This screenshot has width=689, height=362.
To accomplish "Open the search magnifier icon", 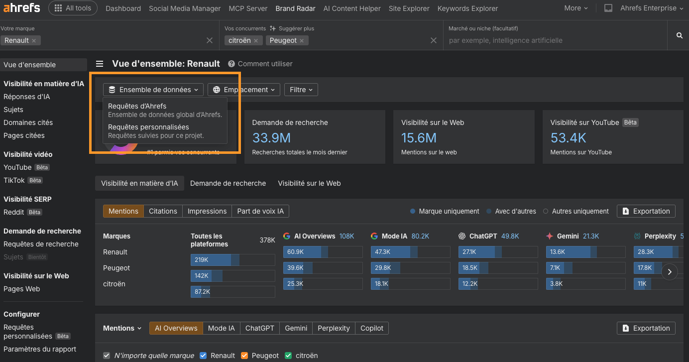I will click(679, 35).
